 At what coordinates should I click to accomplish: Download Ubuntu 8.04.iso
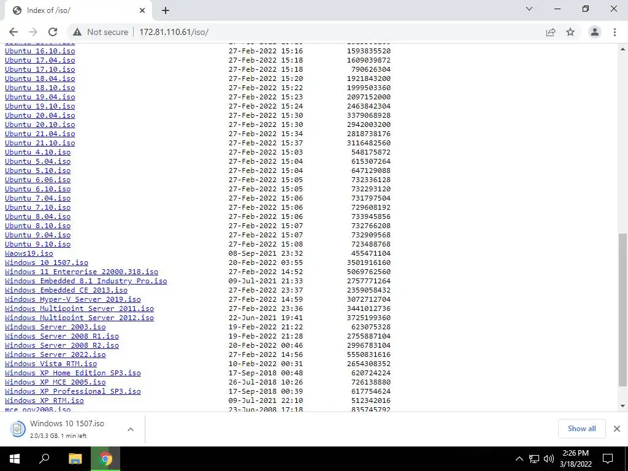pyautogui.click(x=37, y=216)
